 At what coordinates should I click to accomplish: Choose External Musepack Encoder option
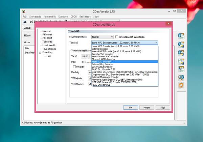(125, 77)
